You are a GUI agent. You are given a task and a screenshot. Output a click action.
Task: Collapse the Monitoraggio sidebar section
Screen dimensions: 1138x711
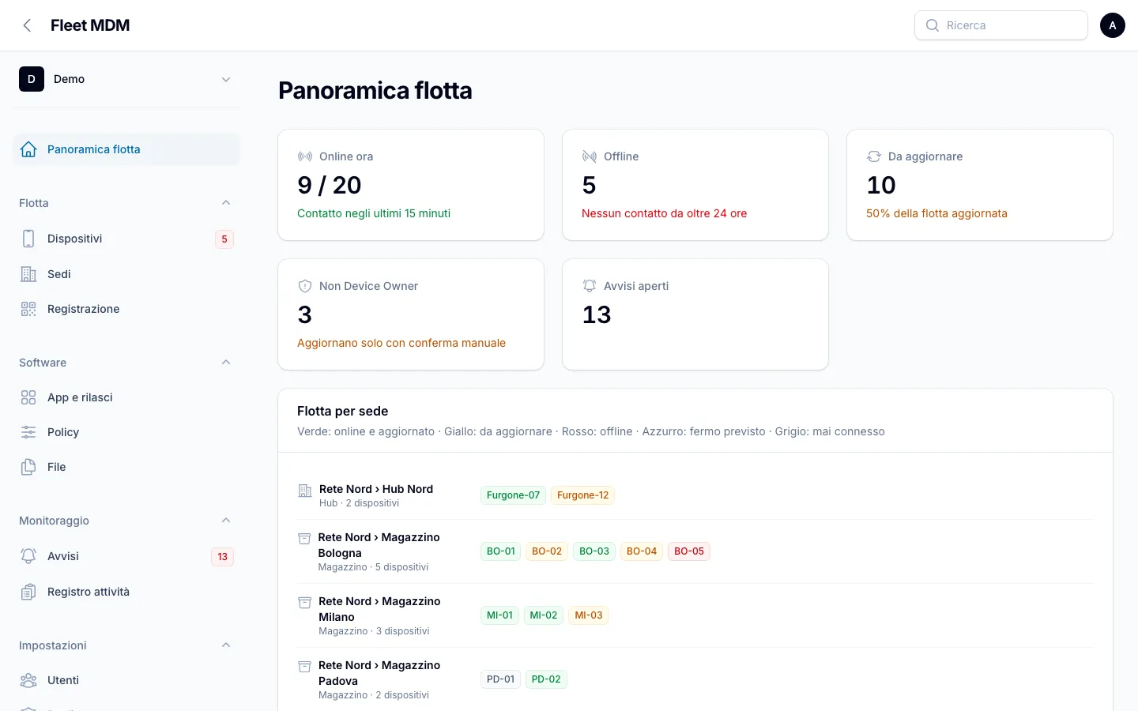pos(226,521)
